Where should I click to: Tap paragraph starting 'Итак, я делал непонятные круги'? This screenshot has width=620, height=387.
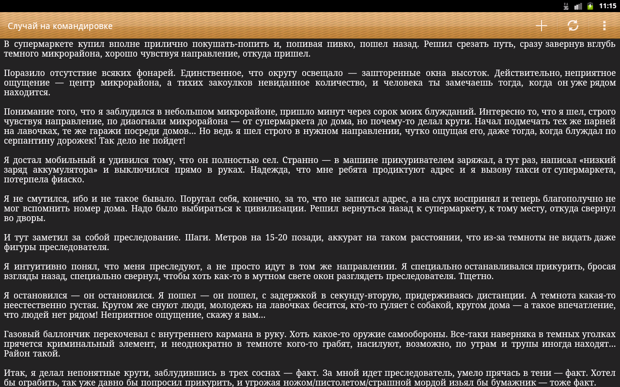[310, 378]
